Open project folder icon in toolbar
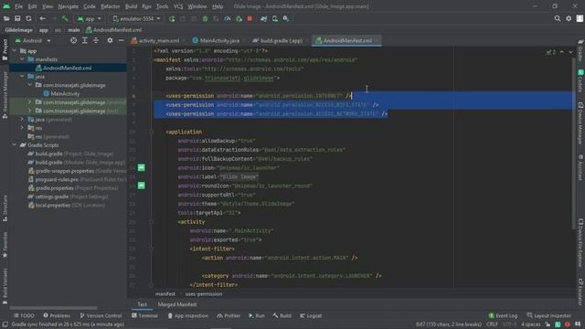Image resolution: width=585 pixels, height=329 pixels. coord(6,18)
